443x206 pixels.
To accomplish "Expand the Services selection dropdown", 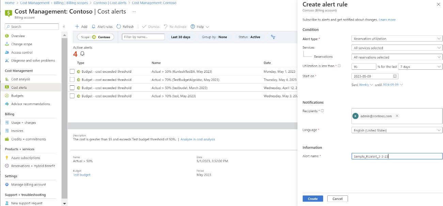I will pyautogui.click(x=396, y=48).
